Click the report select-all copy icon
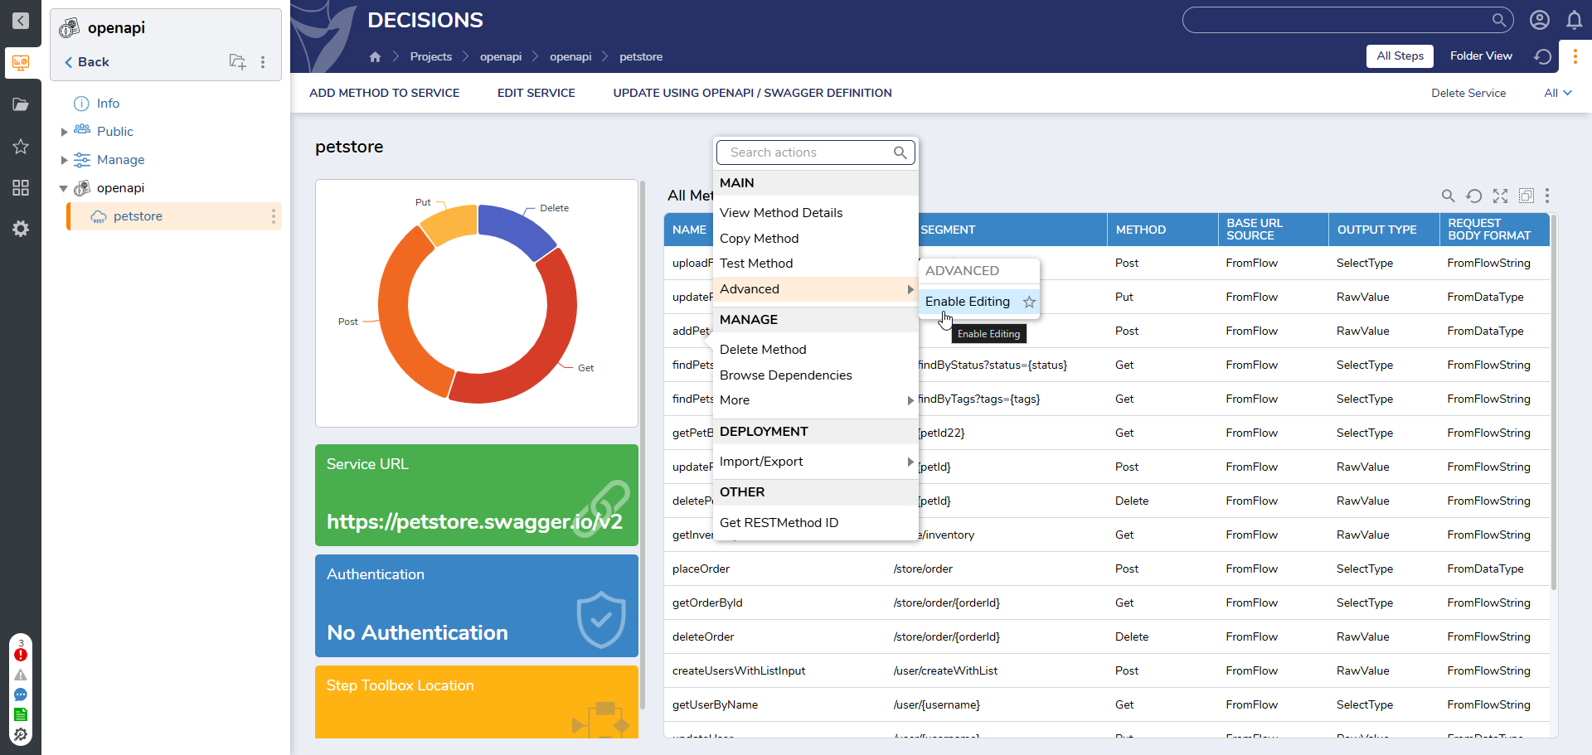The width and height of the screenshot is (1592, 755). point(1526,196)
